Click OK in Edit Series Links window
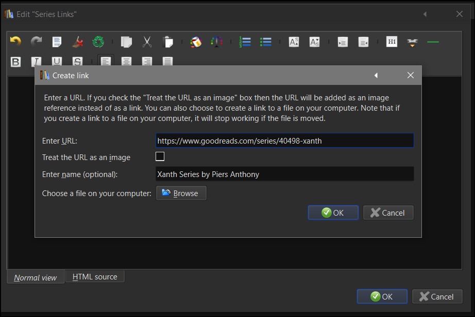This screenshot has height=317, width=475. [382, 296]
